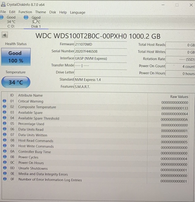Click the blue status orb for Disk 1

(26, 17)
